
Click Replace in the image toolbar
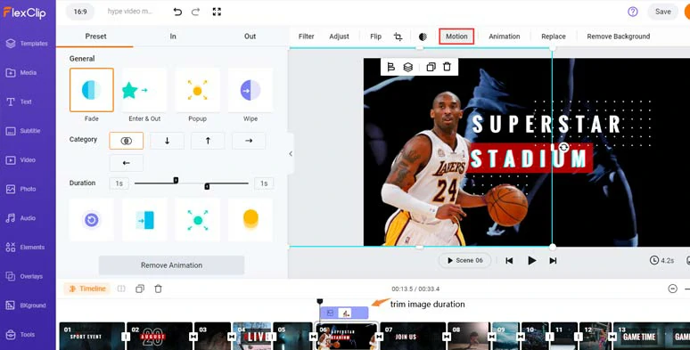point(554,37)
